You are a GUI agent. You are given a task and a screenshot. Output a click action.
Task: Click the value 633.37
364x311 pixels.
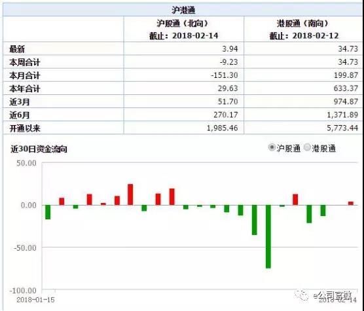click(x=346, y=88)
